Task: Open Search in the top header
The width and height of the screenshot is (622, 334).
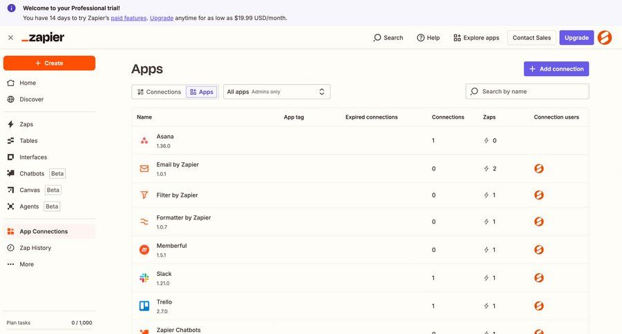Action: click(x=388, y=38)
